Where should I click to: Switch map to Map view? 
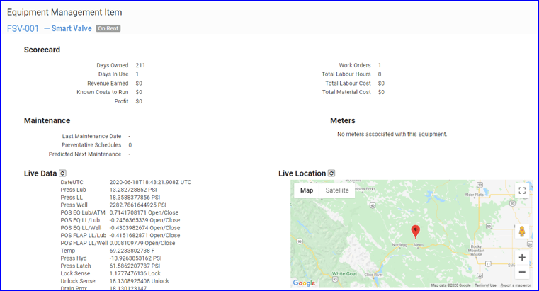[x=307, y=190]
